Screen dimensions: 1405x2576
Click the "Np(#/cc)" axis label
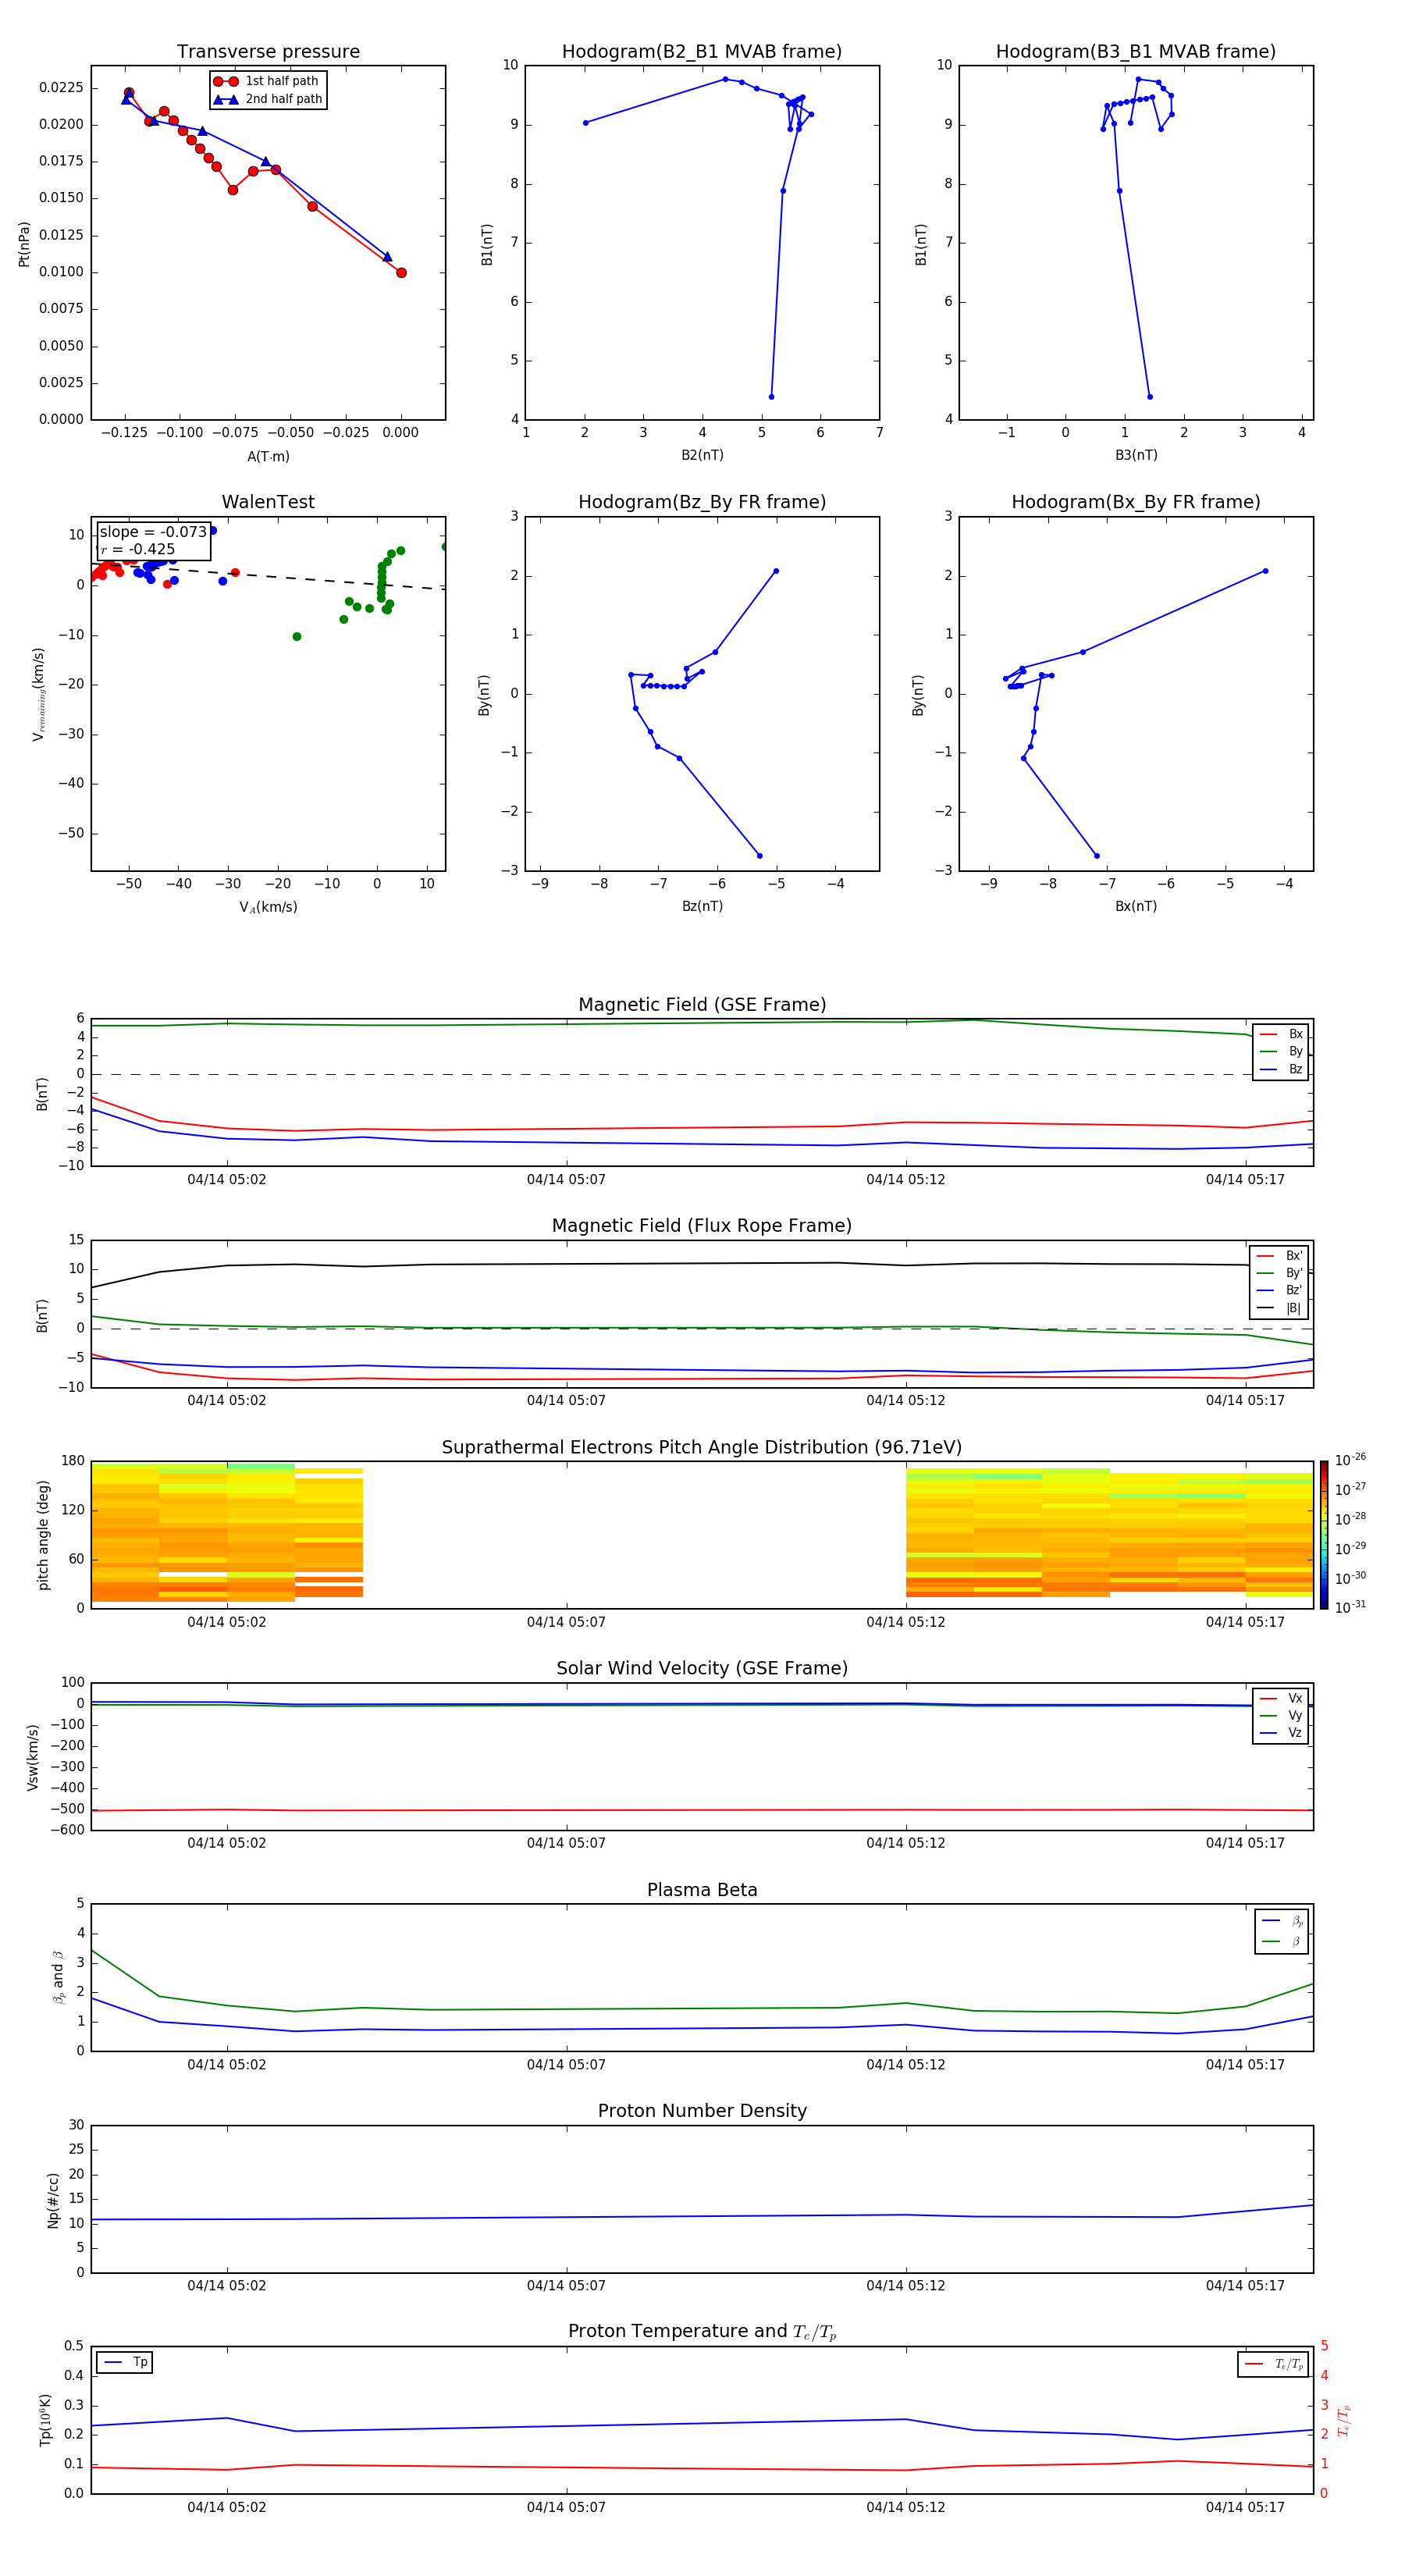(53, 2200)
